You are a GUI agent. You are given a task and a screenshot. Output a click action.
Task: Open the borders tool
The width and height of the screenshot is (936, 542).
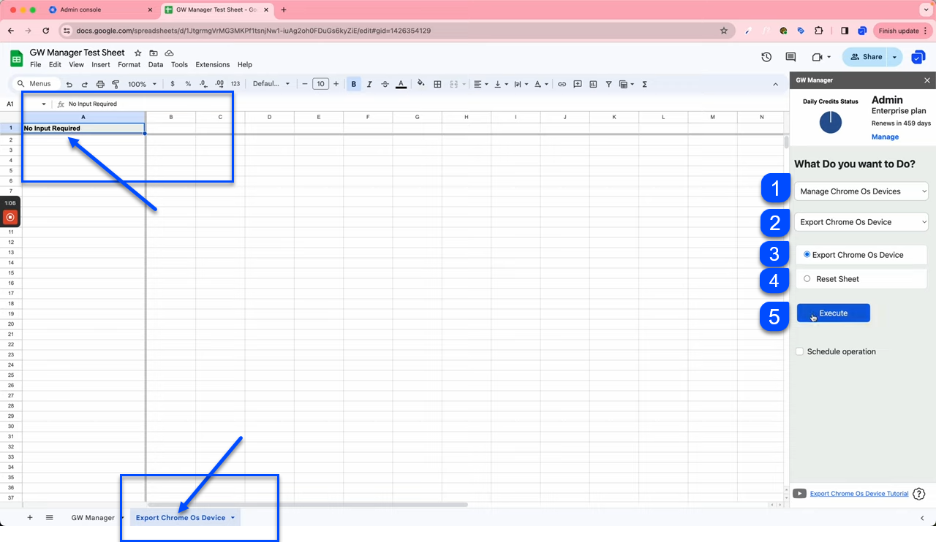[437, 84]
